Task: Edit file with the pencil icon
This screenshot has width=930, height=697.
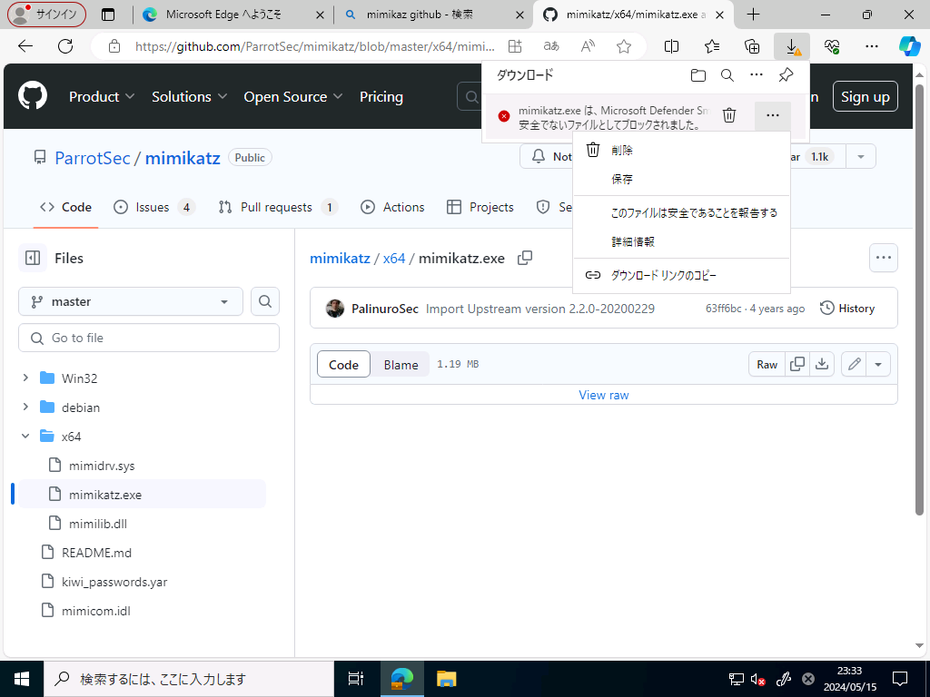Action: coord(854,365)
